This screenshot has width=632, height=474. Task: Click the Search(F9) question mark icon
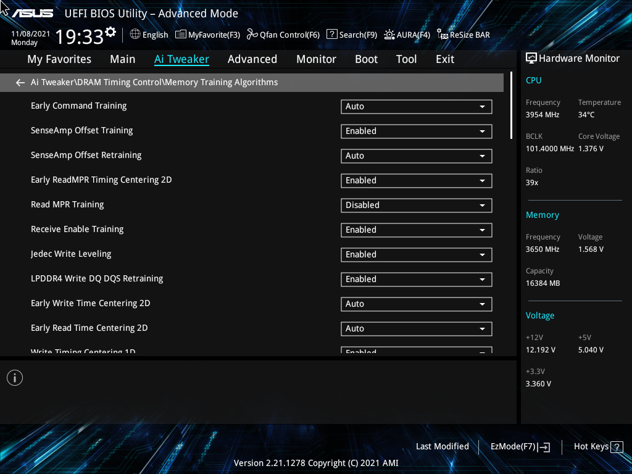(331, 35)
